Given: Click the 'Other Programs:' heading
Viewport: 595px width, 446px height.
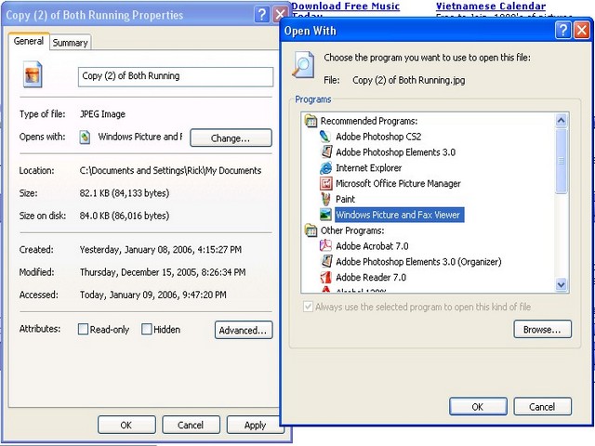Looking at the screenshot, I should 352,230.
